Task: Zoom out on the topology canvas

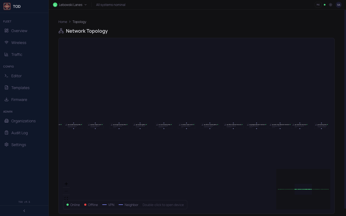Action: [66, 191]
